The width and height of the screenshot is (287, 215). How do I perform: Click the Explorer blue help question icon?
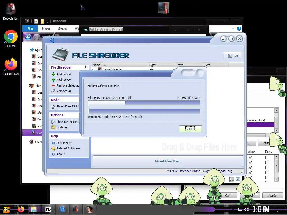239,29
